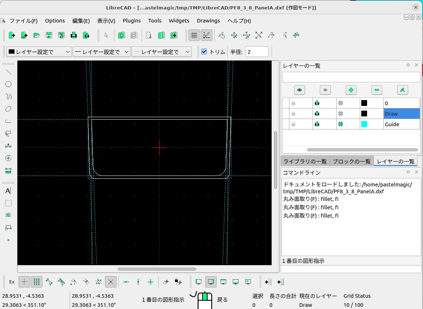
Task: Choose the Text tool
Action: coord(8,191)
